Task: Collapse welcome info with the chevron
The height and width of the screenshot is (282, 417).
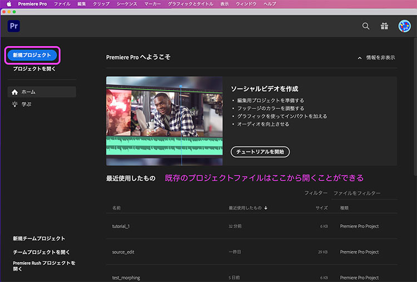Action: pos(360,58)
